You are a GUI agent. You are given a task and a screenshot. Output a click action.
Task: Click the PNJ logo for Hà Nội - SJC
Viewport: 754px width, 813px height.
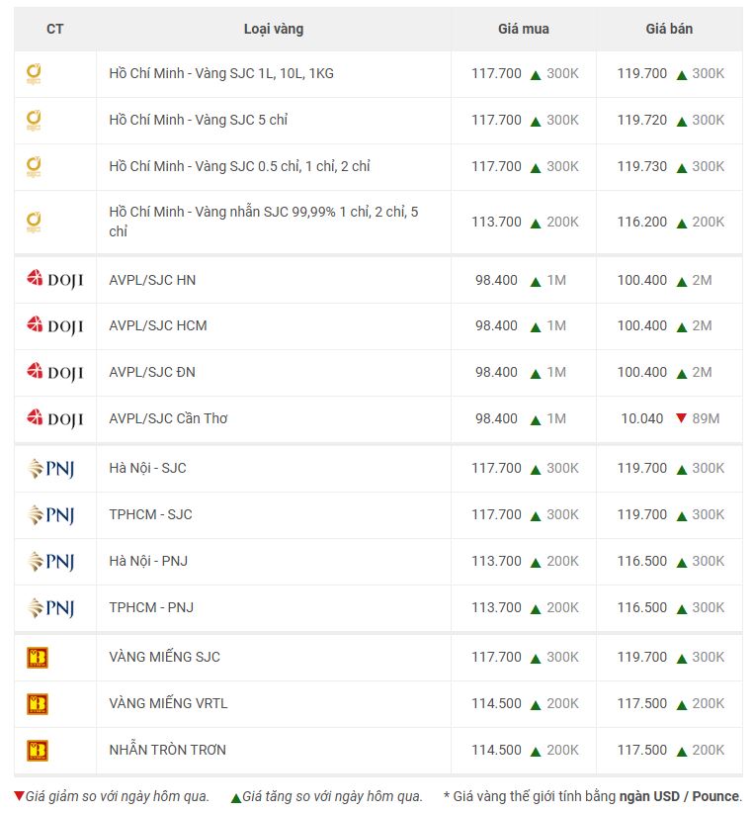pyautogui.click(x=50, y=468)
